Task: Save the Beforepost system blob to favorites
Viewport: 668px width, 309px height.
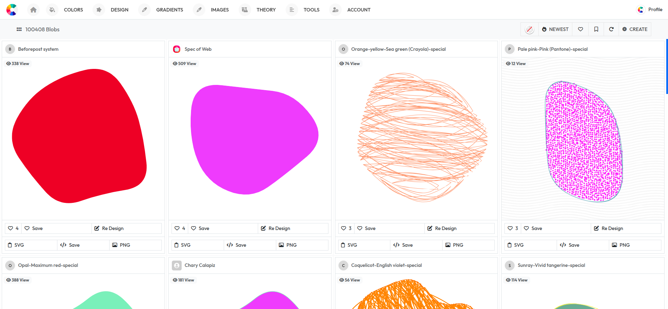Action: pyautogui.click(x=57, y=228)
